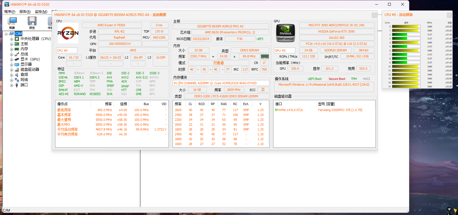Image resolution: width=458 pixels, height=215 pixels.
Task: Click the NVMe x4 8.0 GT/s interface entry
Action: (290, 110)
